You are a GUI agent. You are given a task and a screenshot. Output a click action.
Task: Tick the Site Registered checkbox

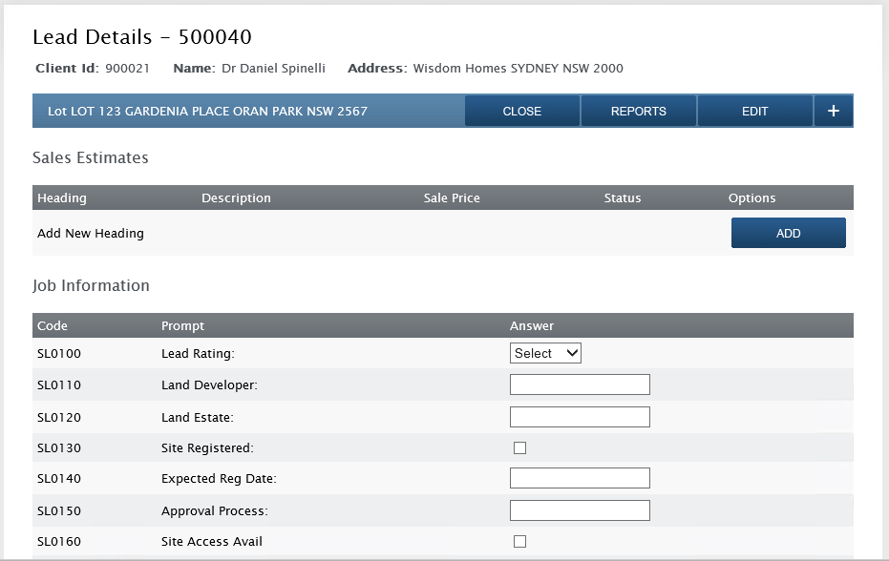pos(519,447)
